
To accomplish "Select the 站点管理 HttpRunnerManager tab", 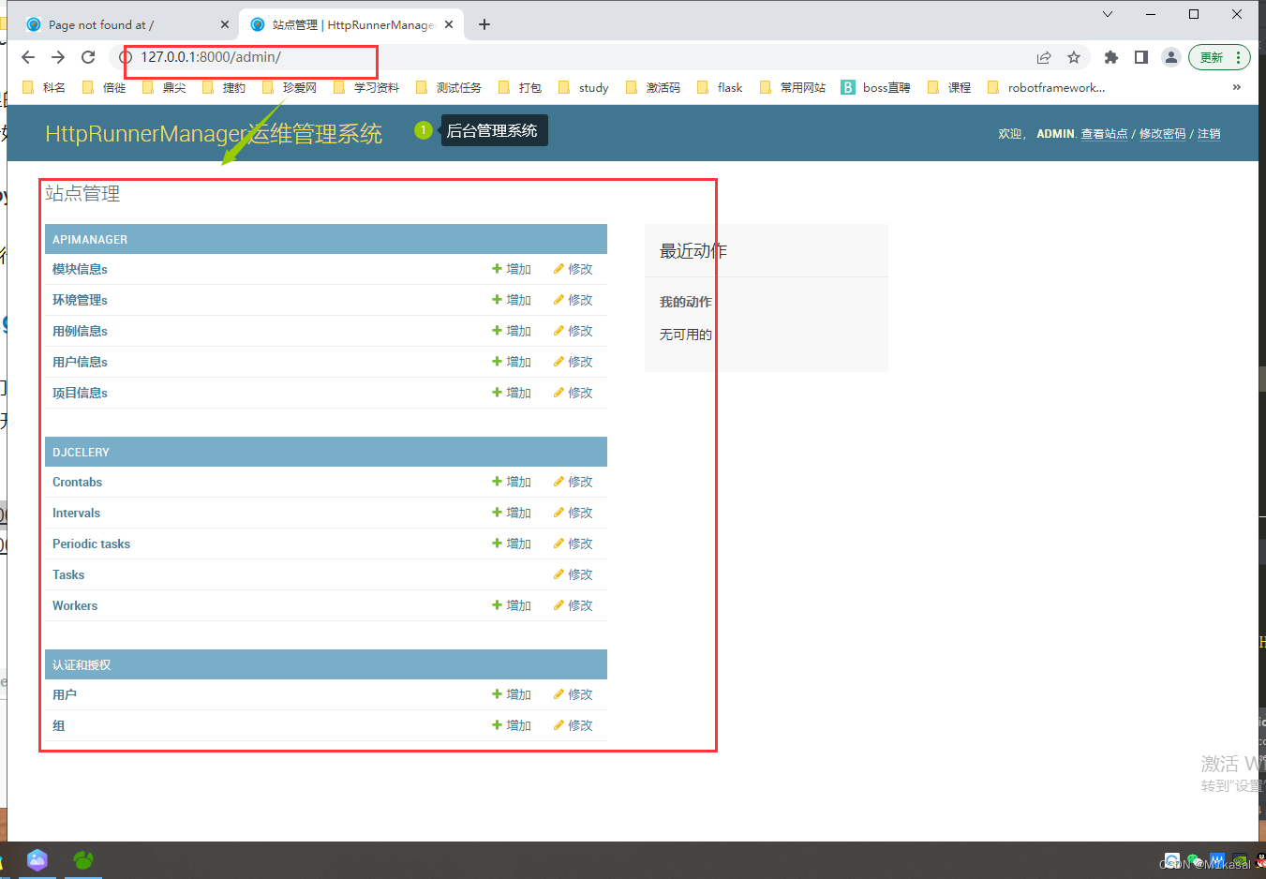I will pos(351,24).
